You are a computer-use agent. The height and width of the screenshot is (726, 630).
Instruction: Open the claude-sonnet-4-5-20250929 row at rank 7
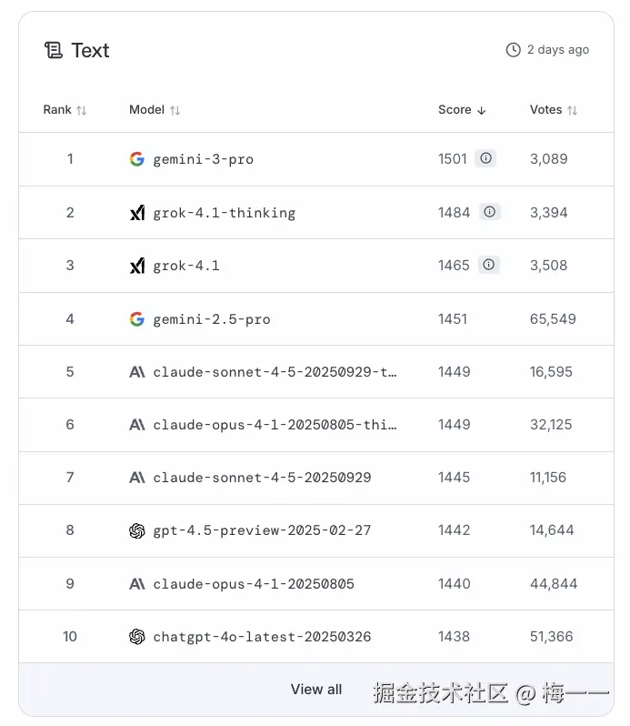tap(262, 478)
